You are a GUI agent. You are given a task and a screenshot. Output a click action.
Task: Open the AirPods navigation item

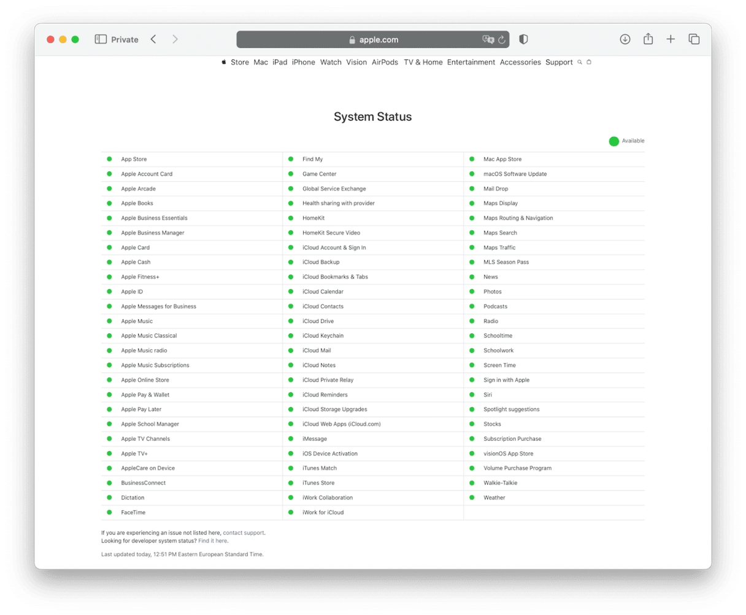385,62
